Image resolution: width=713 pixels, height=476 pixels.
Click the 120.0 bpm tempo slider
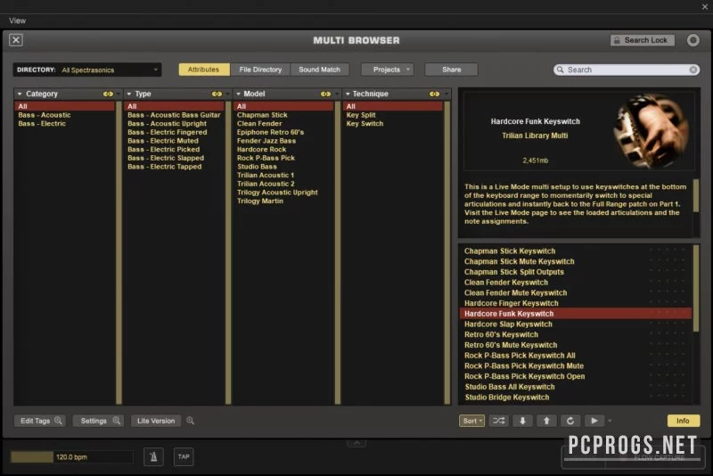tap(72, 456)
